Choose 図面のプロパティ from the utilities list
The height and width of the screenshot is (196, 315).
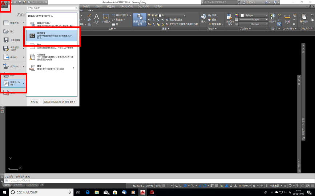click(52, 24)
